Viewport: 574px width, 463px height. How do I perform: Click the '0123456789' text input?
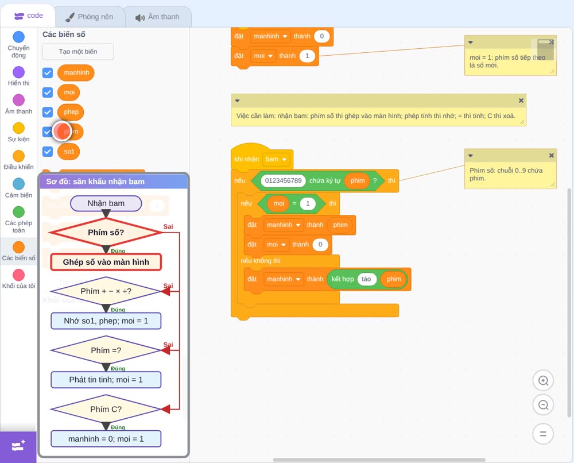pos(284,180)
